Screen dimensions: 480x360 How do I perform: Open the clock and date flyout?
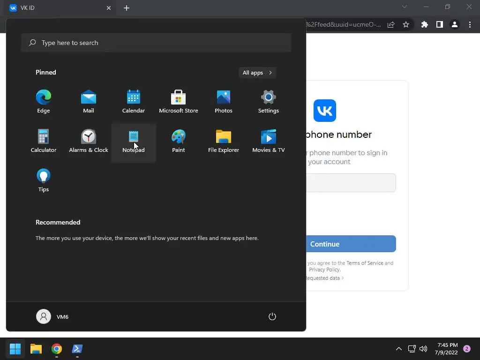coord(446,349)
